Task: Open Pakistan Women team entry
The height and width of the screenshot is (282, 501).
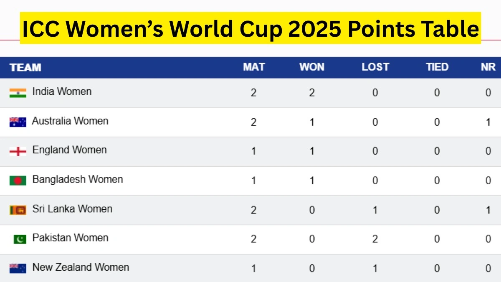Action: click(70, 238)
